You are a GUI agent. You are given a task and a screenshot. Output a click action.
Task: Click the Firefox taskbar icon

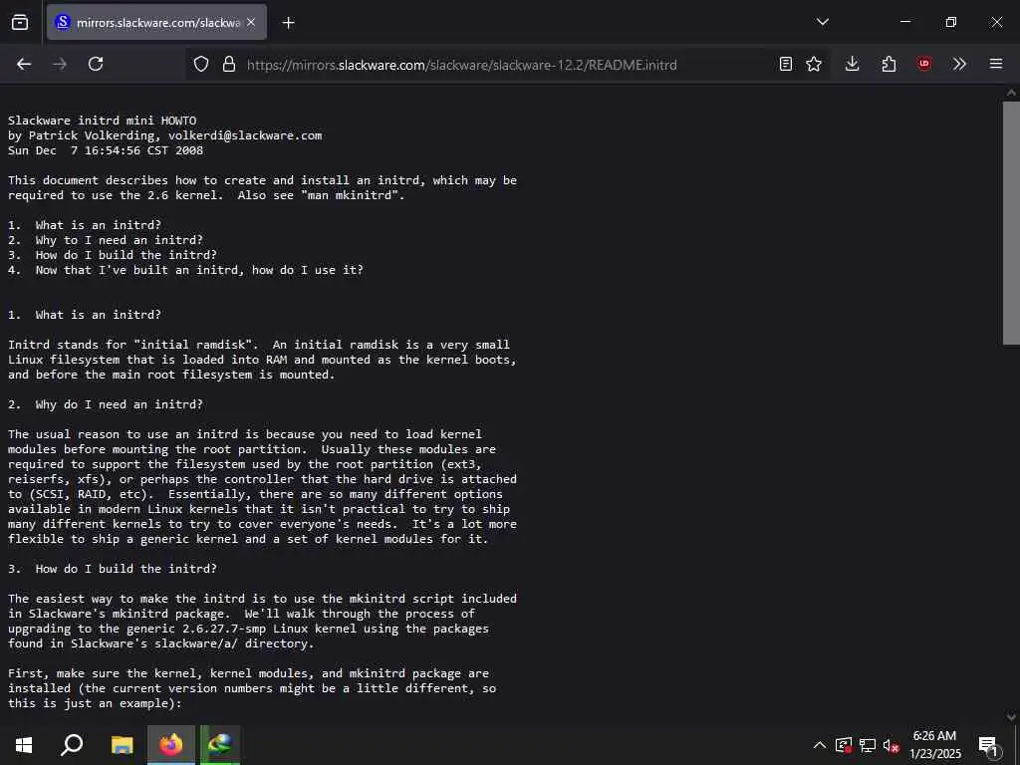coord(171,745)
